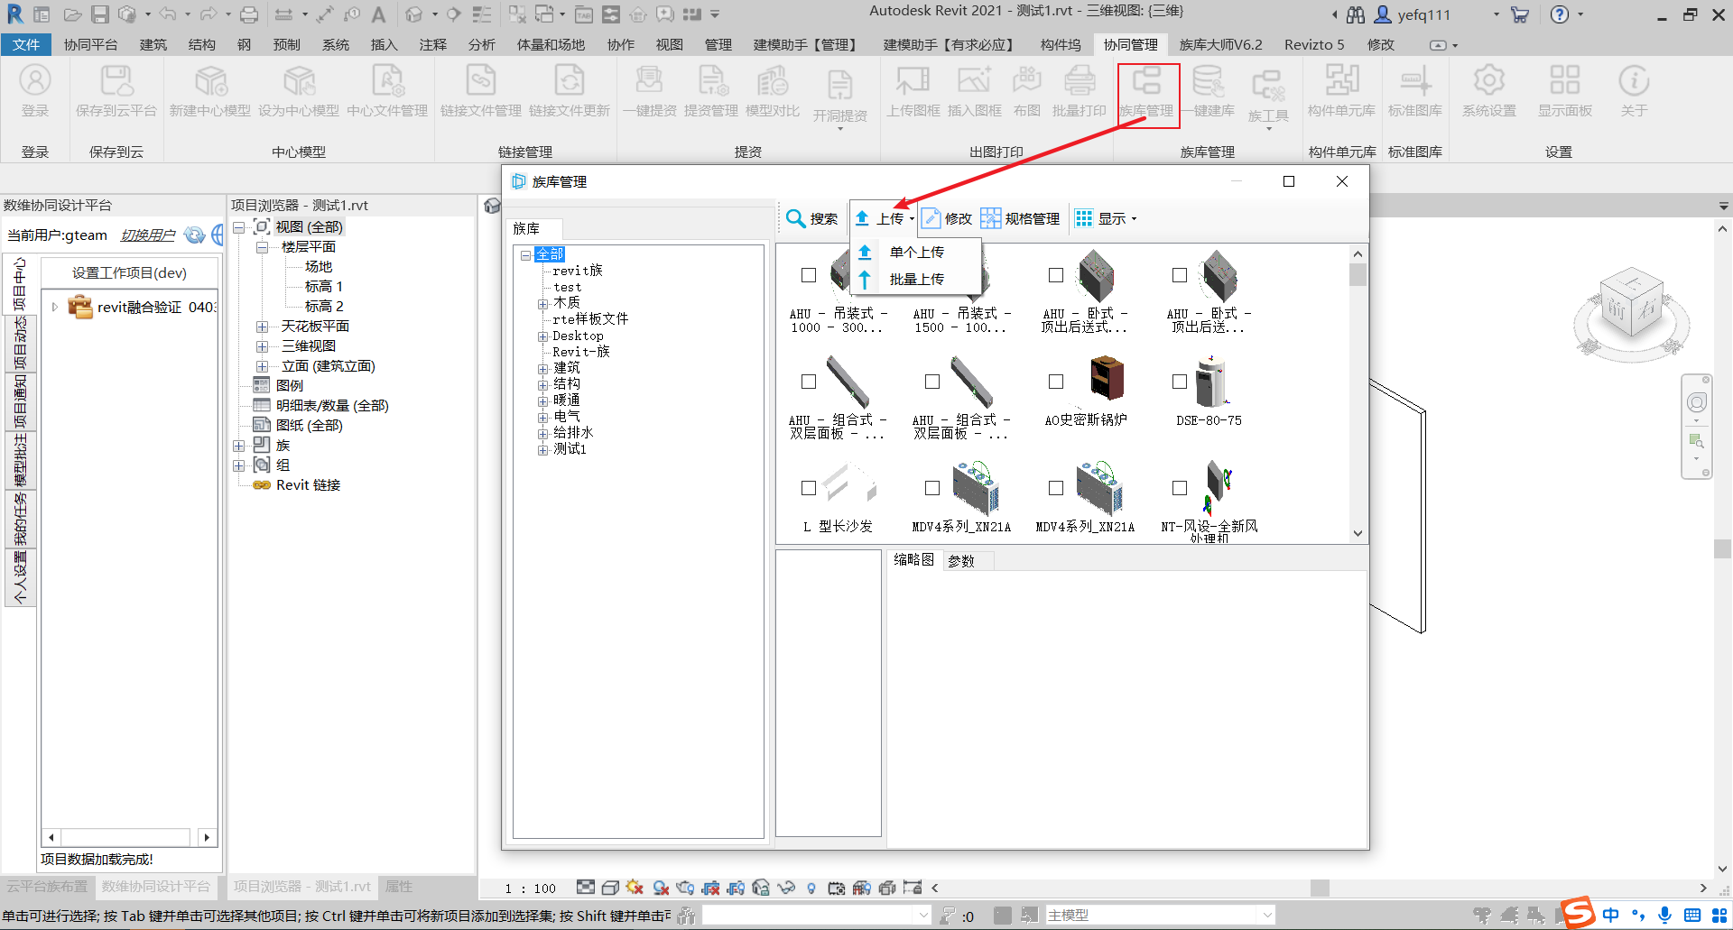Screen dimensions: 1733x930
Task: Open 新建中心模型 tool in ribbon
Action: [x=210, y=90]
